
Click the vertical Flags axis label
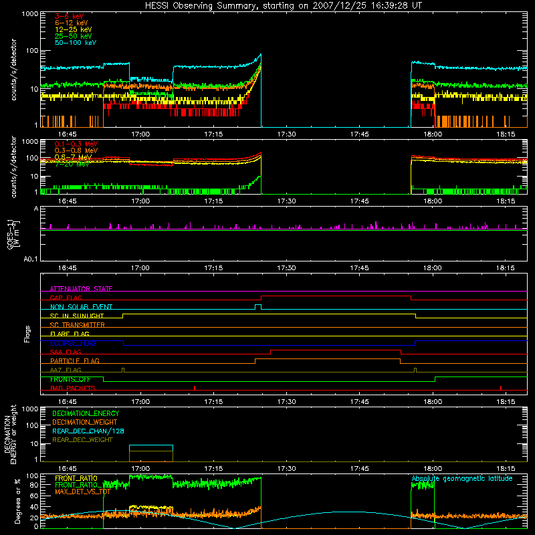coord(27,334)
